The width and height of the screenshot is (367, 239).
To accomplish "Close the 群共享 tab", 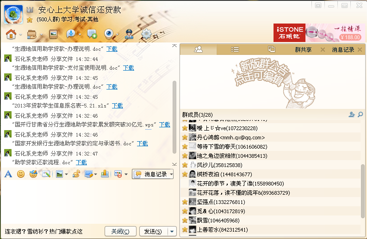I will click(x=323, y=49).
